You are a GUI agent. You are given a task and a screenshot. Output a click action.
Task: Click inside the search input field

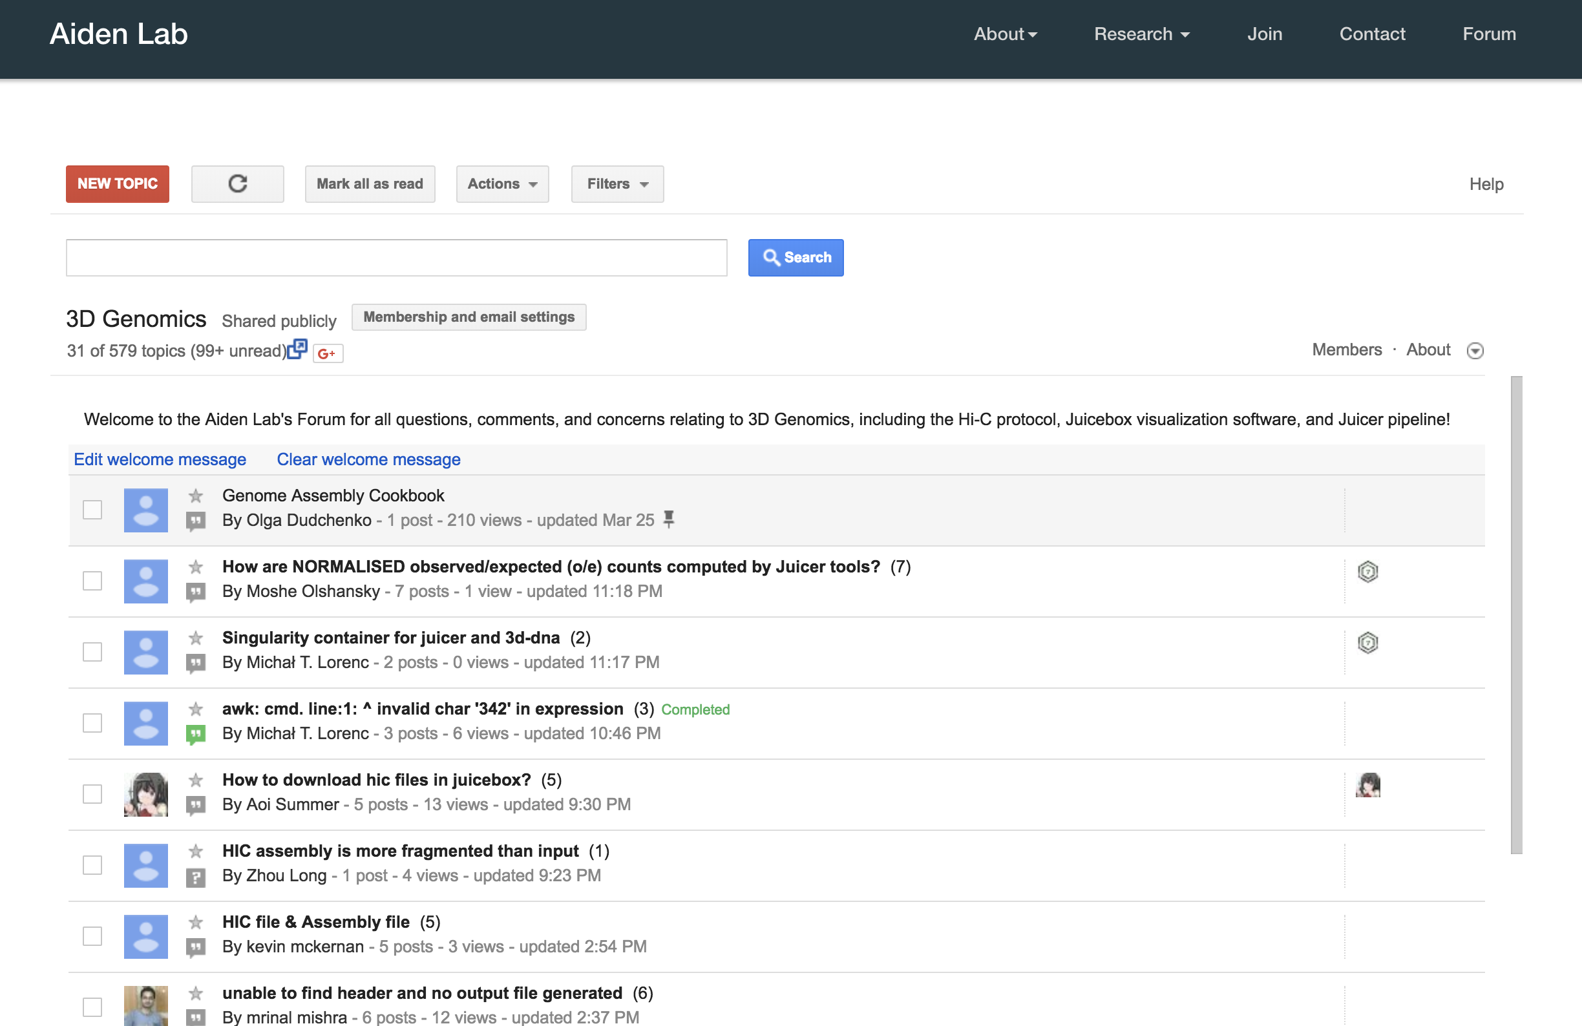tap(396, 257)
